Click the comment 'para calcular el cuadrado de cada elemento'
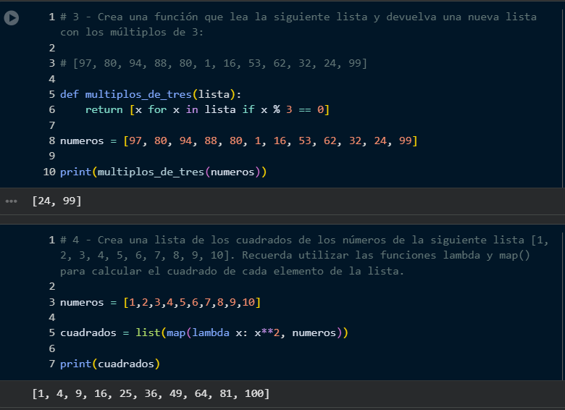The height and width of the screenshot is (410, 565). [x=232, y=271]
